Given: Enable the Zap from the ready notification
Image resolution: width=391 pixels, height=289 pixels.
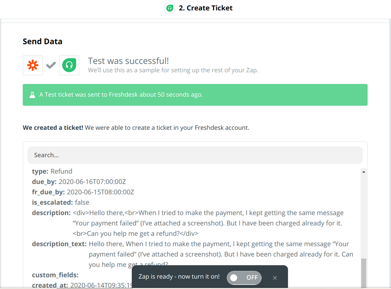Looking at the screenshot, I should pyautogui.click(x=244, y=278).
